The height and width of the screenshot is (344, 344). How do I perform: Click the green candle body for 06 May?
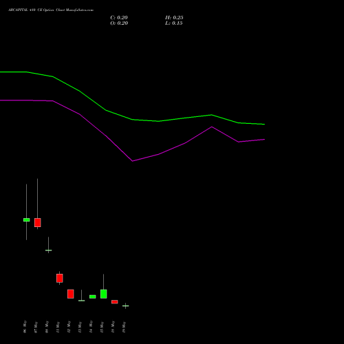(x=27, y=219)
